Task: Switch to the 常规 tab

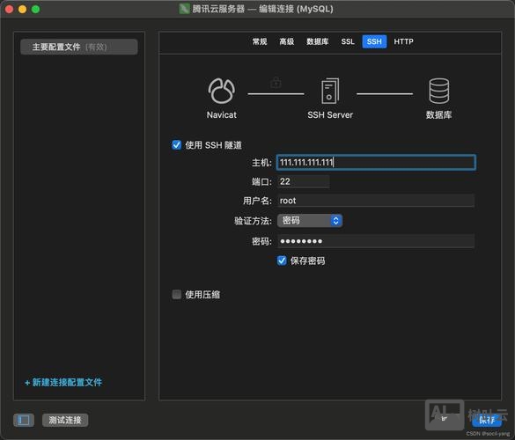Action: (x=260, y=41)
